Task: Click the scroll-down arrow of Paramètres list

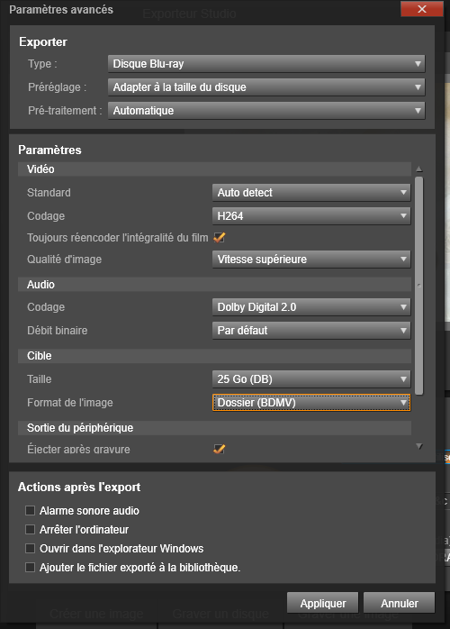Action: click(x=419, y=446)
